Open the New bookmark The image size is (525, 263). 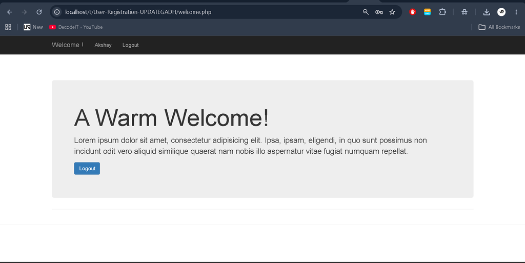click(33, 27)
